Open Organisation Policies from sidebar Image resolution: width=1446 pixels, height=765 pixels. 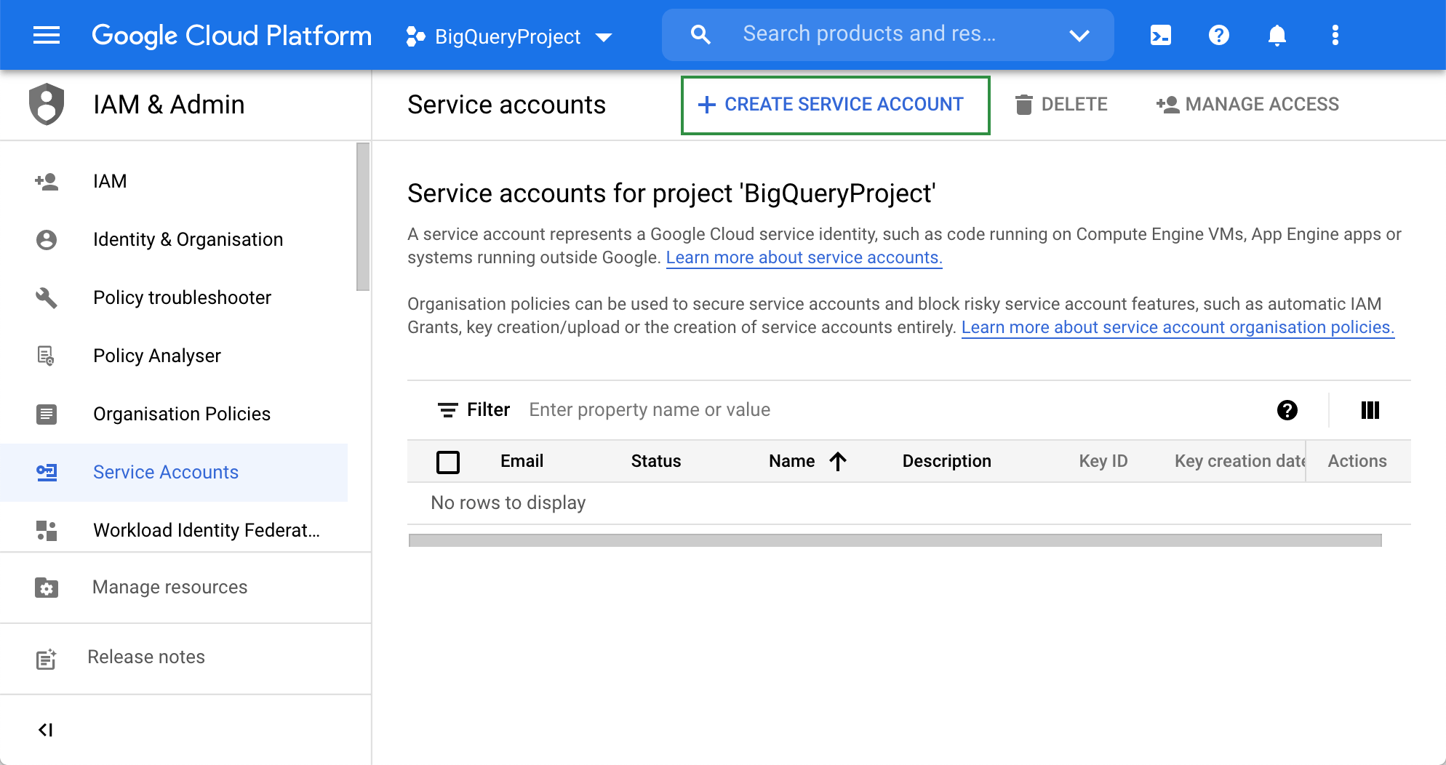(181, 414)
